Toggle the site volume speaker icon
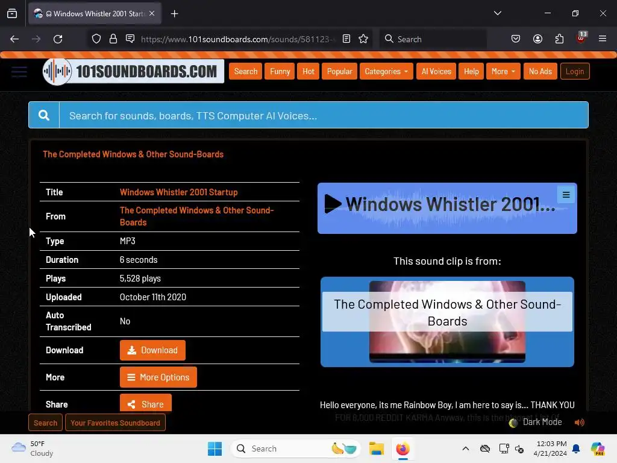 tap(579, 423)
